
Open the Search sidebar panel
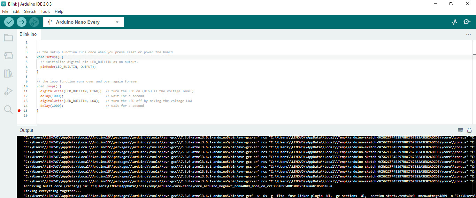pyautogui.click(x=8, y=110)
